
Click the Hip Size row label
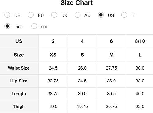coord(19,81)
